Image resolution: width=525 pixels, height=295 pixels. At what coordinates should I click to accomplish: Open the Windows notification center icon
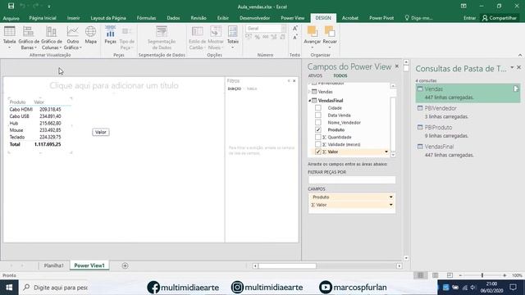(x=513, y=288)
